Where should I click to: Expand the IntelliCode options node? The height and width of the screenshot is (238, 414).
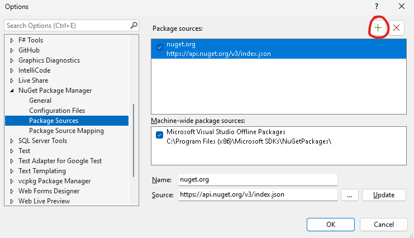(12, 70)
